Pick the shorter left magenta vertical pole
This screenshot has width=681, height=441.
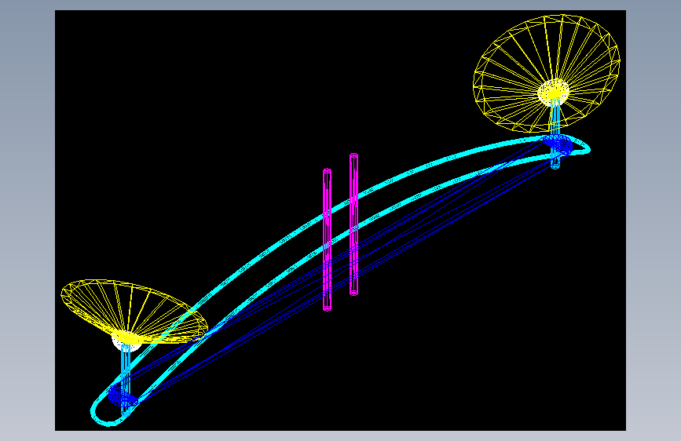click(x=327, y=239)
